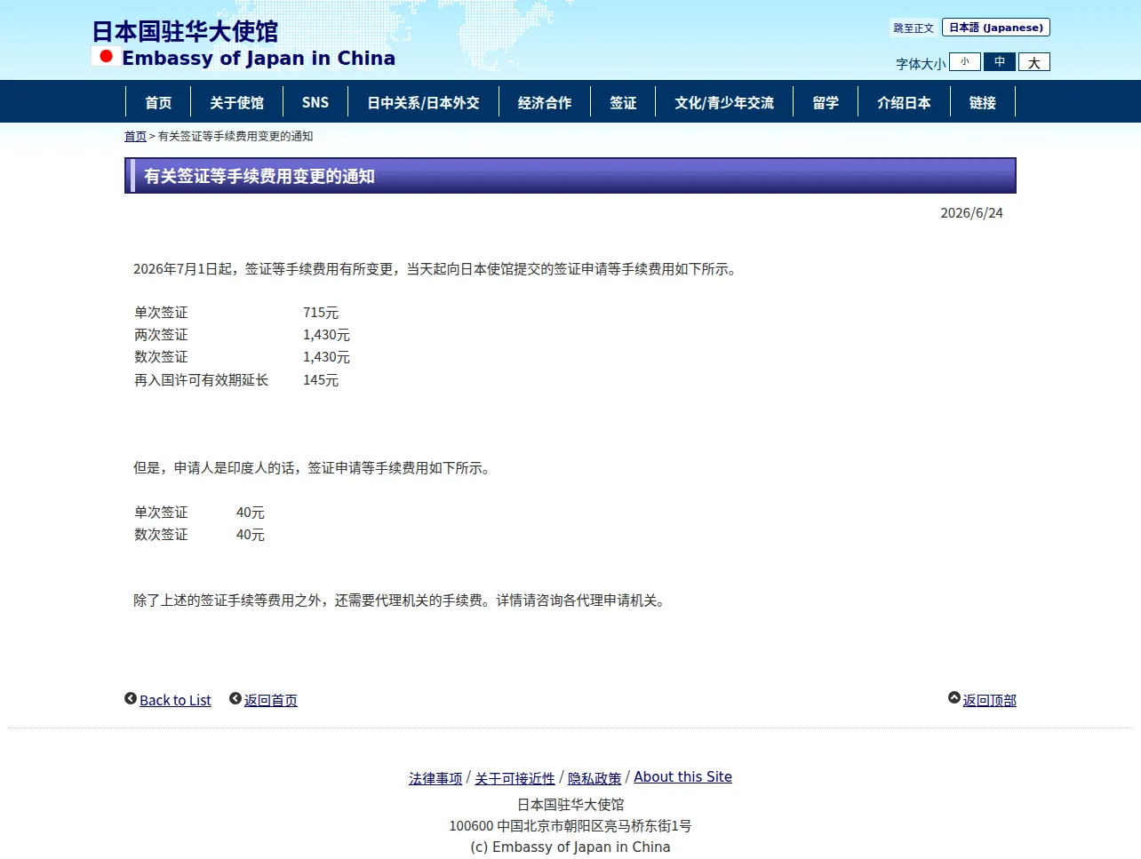Switch to 日本語 (Japanese) version
Image resolution: width=1141 pixels, height=859 pixels.
click(996, 28)
